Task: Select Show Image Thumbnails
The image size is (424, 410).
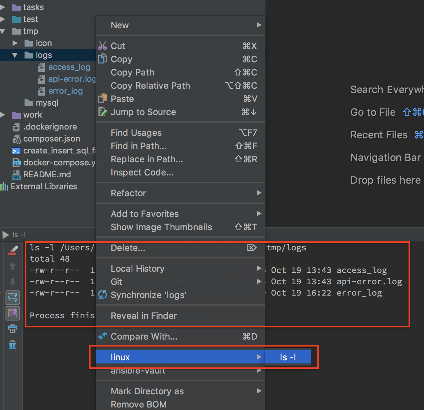Action: click(180, 227)
